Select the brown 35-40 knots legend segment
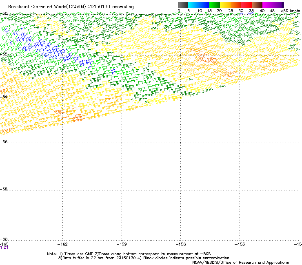 [x=257, y=5]
